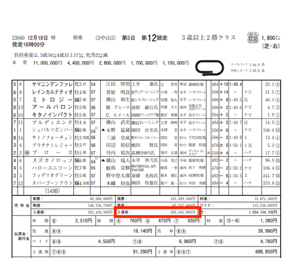Click 単勝 payout 2,510円
Screen dimensions: 292x258
pyautogui.click(x=83, y=221)
